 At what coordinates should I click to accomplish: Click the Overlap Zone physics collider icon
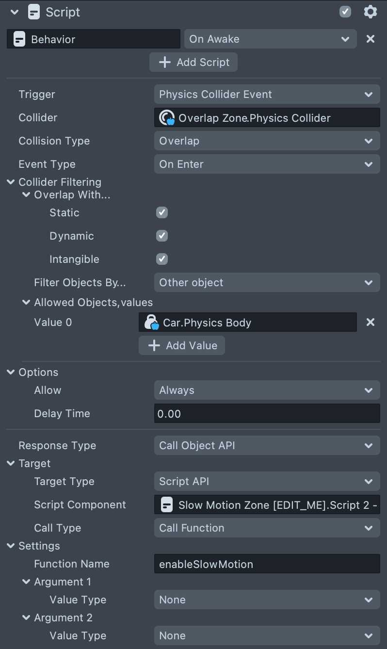[x=167, y=118]
